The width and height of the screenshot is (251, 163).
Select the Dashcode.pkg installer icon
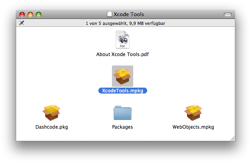click(51, 112)
